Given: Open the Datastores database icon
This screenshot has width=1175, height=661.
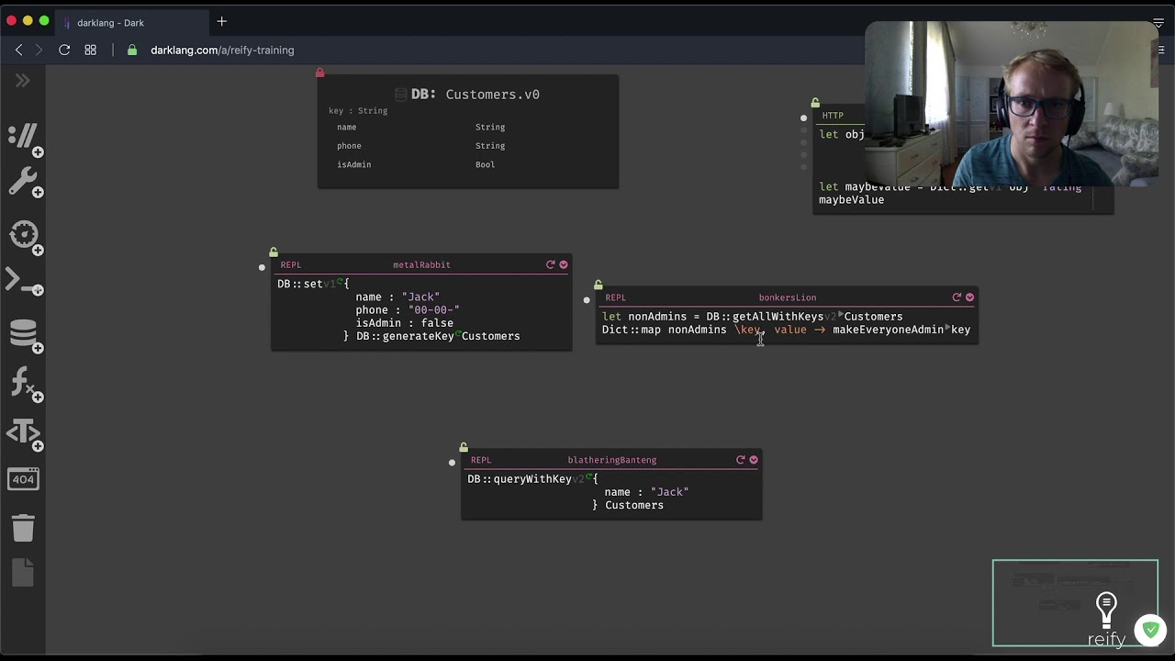Looking at the screenshot, I should 22,333.
